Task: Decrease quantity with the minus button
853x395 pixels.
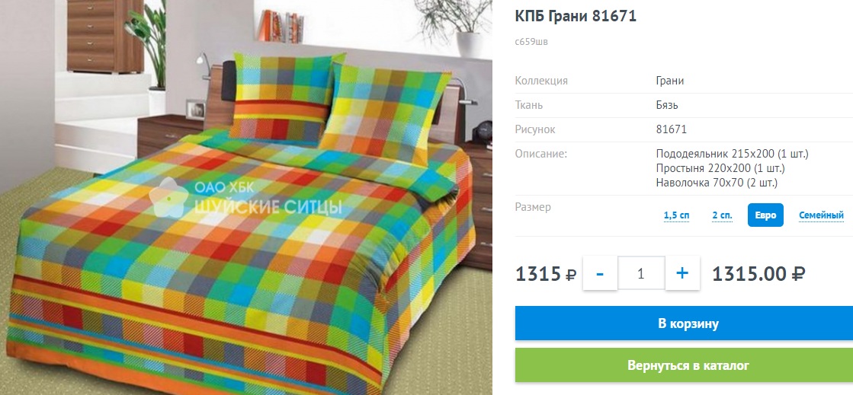Action: [x=600, y=273]
